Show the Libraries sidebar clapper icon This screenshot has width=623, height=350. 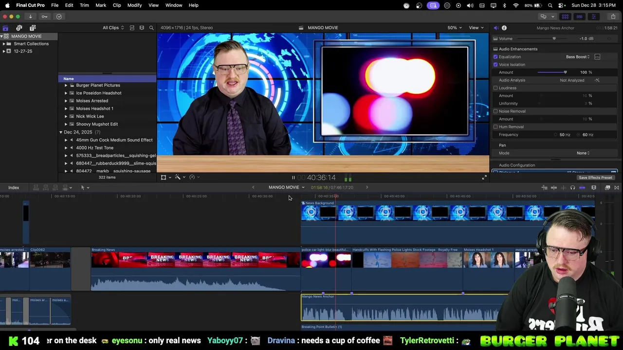point(5,28)
